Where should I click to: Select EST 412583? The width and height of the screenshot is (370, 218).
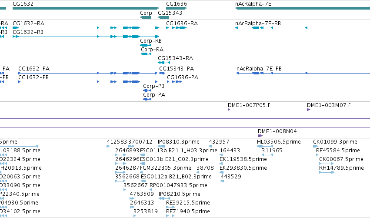coord(117,142)
